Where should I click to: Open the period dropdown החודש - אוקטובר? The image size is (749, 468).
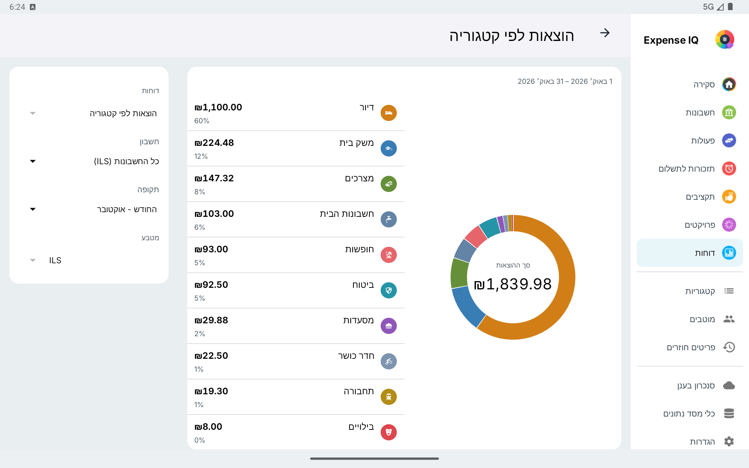click(94, 209)
